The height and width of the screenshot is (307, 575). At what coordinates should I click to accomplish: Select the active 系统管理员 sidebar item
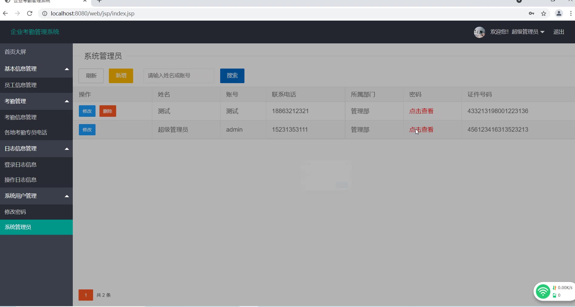tap(36, 227)
